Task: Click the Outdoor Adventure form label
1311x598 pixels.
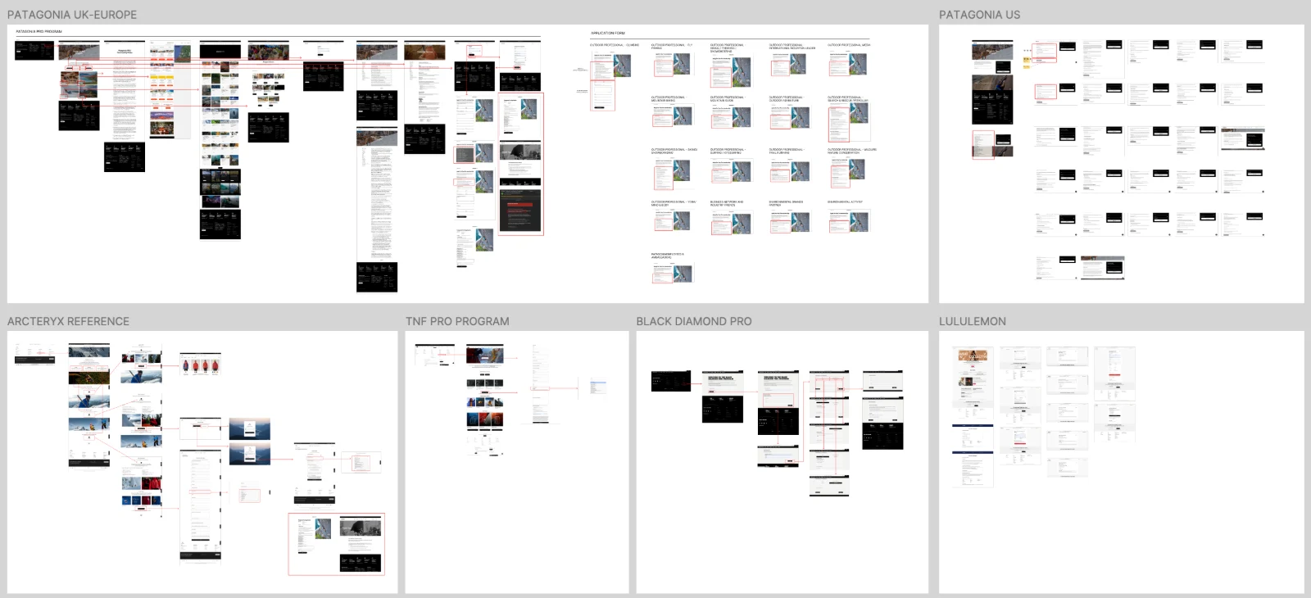Action: (x=787, y=99)
